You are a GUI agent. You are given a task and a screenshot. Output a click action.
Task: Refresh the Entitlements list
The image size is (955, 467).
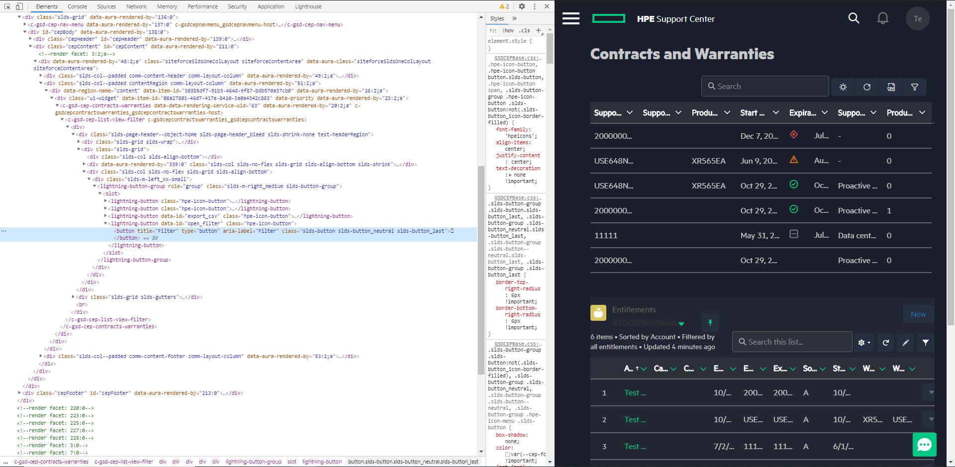886,343
